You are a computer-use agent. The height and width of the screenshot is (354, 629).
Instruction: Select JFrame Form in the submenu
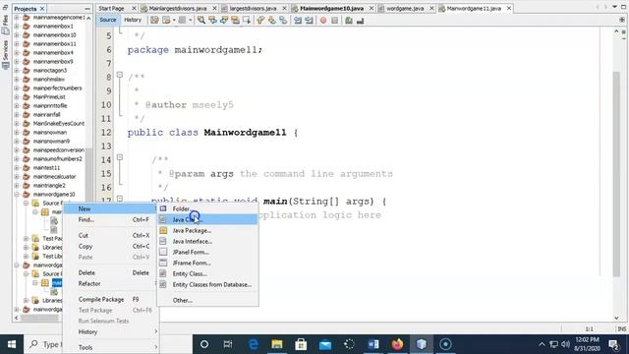pos(207,263)
